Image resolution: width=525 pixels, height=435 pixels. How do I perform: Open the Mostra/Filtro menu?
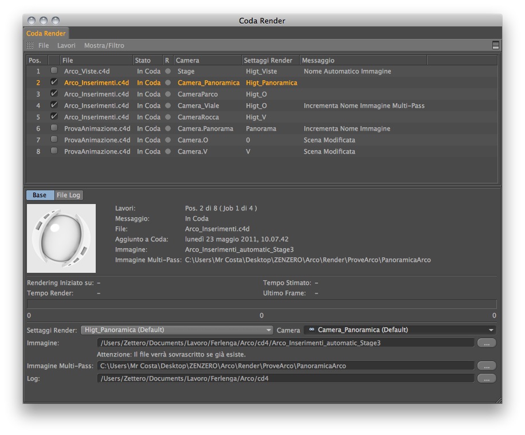point(104,45)
